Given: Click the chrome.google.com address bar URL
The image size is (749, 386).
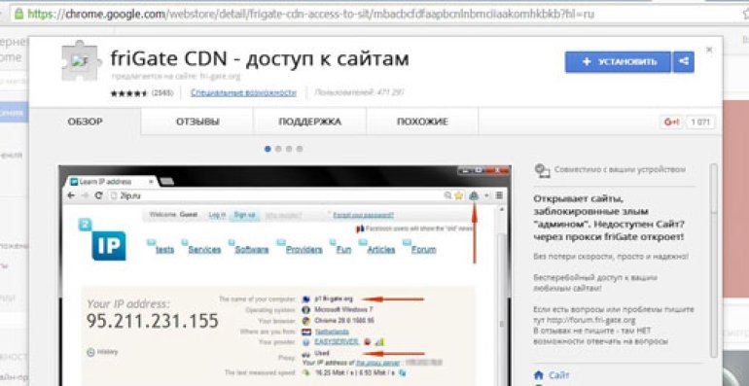Looking at the screenshot, I should pos(310,14).
